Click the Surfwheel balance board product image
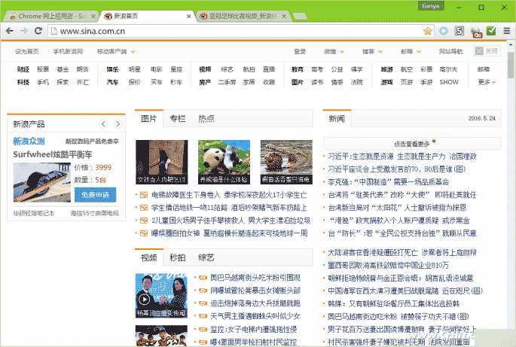 pyautogui.click(x=41, y=183)
